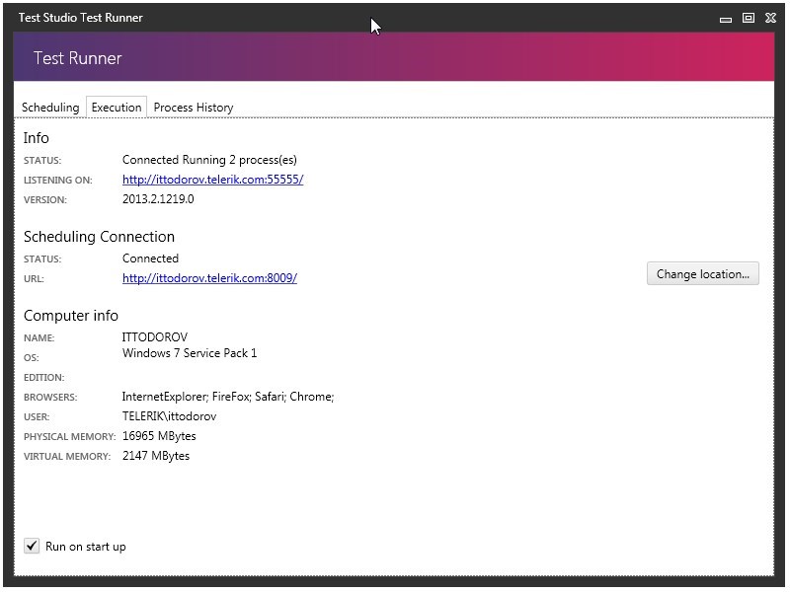The width and height of the screenshot is (790, 592).
Task: Minimize the Test Runner window
Action: [726, 19]
